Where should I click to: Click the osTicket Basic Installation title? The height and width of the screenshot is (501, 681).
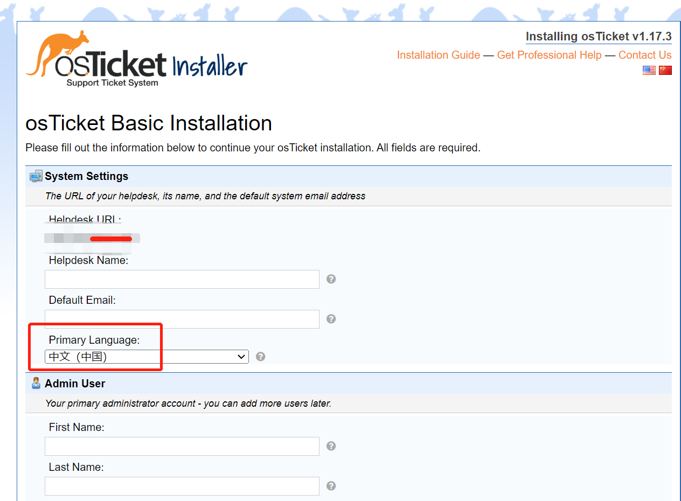click(x=149, y=123)
